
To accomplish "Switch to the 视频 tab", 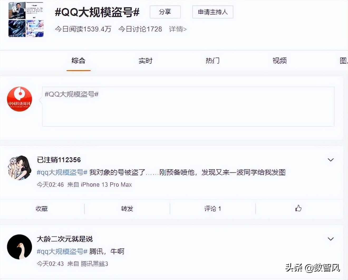I will pyautogui.click(x=279, y=61).
